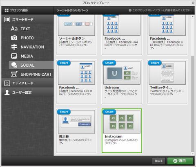Close the ブロックテンプレート dialog

(x=193, y=3)
